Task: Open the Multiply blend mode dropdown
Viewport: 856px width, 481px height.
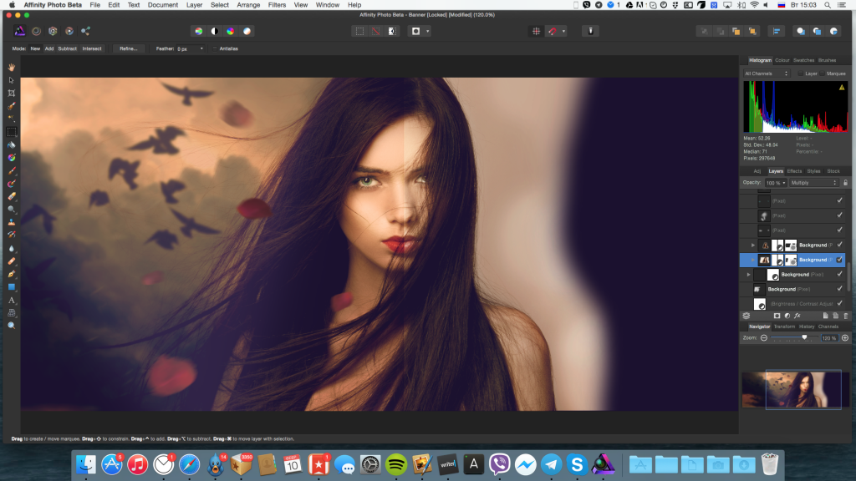Action: click(813, 182)
